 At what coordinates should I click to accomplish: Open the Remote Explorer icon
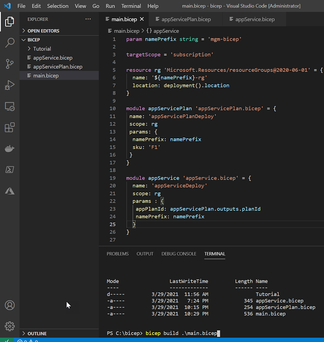[x=10, y=106]
